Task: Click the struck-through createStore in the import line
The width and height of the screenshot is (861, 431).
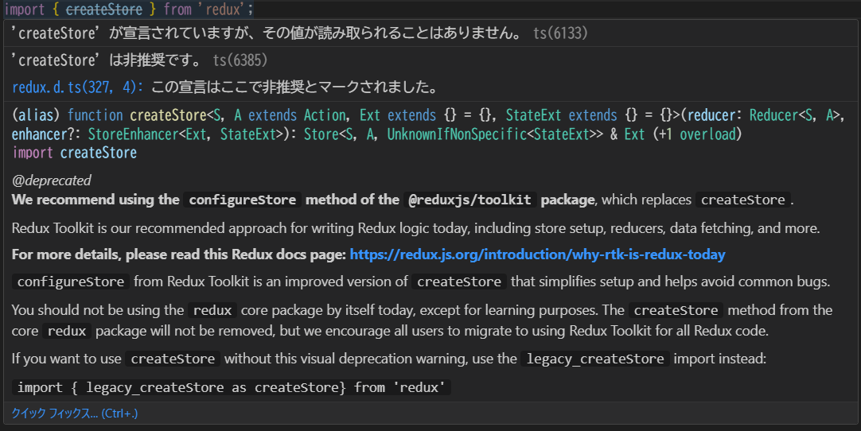Action: tap(103, 10)
